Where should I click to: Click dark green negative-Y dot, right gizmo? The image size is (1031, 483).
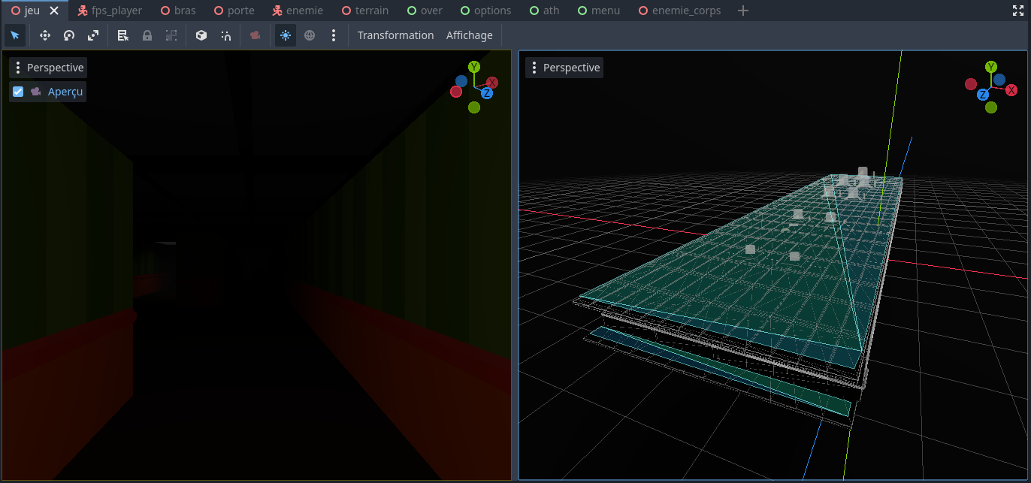click(x=991, y=107)
